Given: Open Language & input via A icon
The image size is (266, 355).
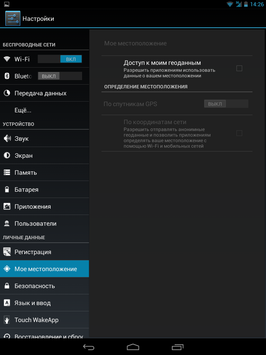Looking at the screenshot, I should (7, 303).
